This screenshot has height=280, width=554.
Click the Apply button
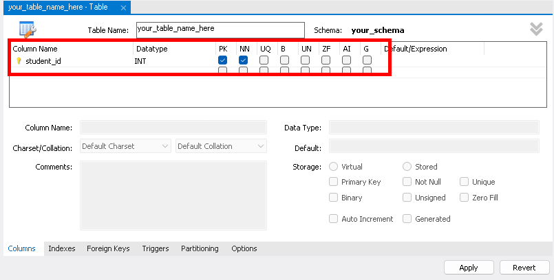tap(469, 268)
